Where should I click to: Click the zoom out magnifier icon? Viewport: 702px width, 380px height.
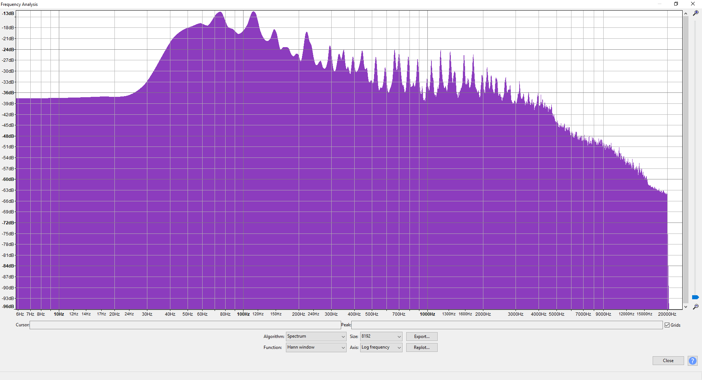[x=695, y=307]
